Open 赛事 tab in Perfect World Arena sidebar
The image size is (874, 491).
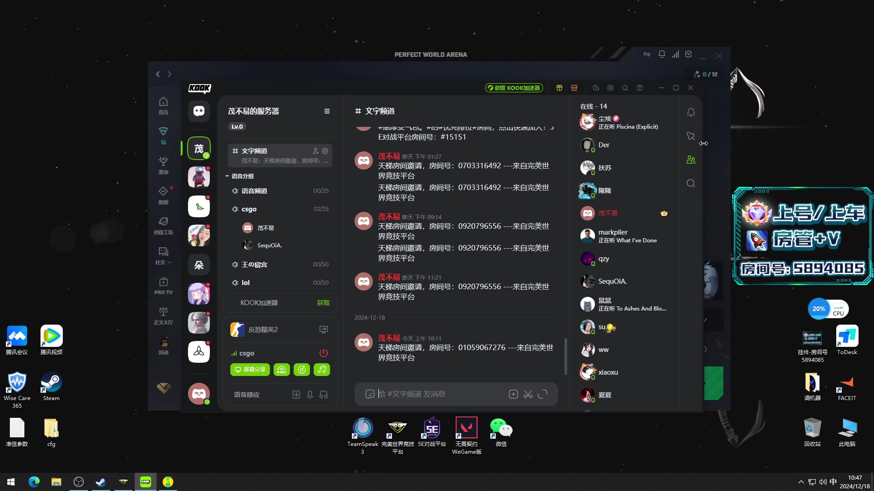click(163, 165)
